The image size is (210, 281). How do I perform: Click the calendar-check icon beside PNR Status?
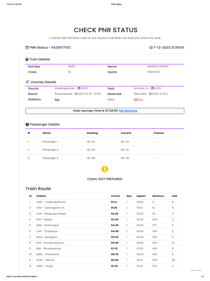point(27,48)
